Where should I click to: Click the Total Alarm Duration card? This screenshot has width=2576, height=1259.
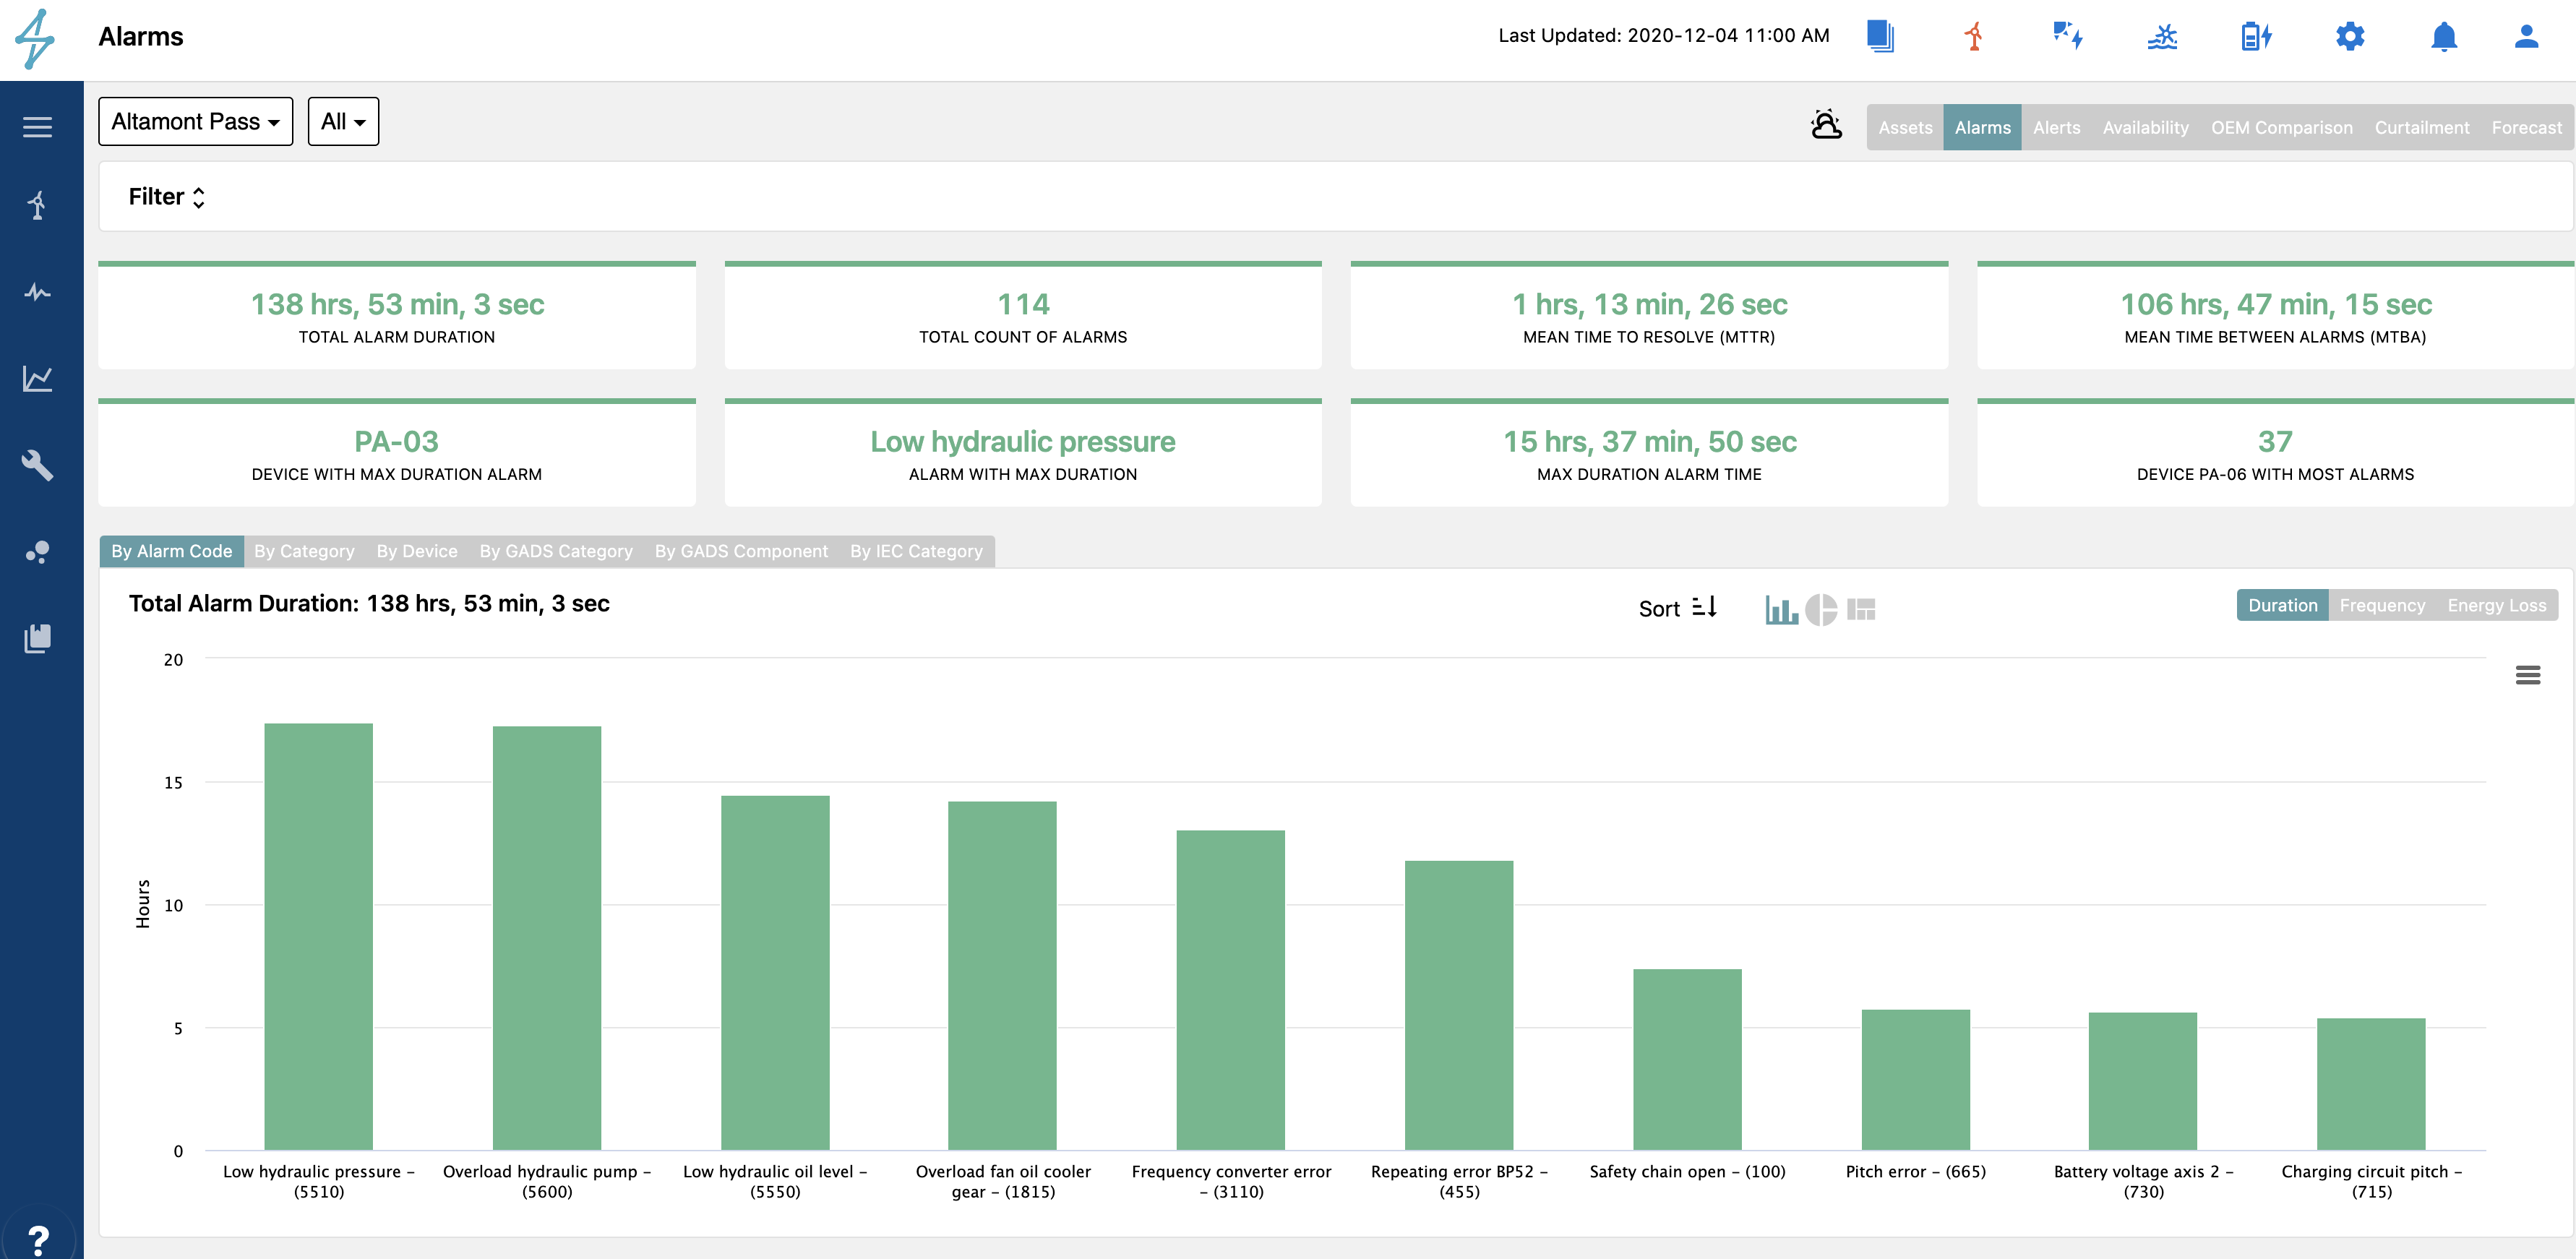[x=397, y=316]
